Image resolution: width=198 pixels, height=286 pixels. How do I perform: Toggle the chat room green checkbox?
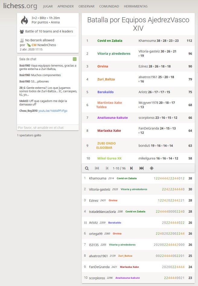(75, 59)
